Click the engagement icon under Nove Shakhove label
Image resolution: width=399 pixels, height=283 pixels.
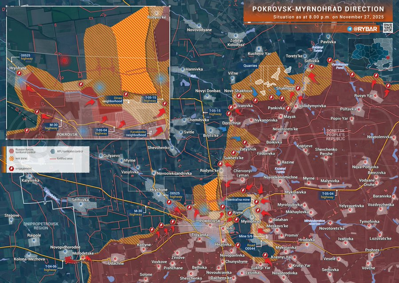pos(239,96)
